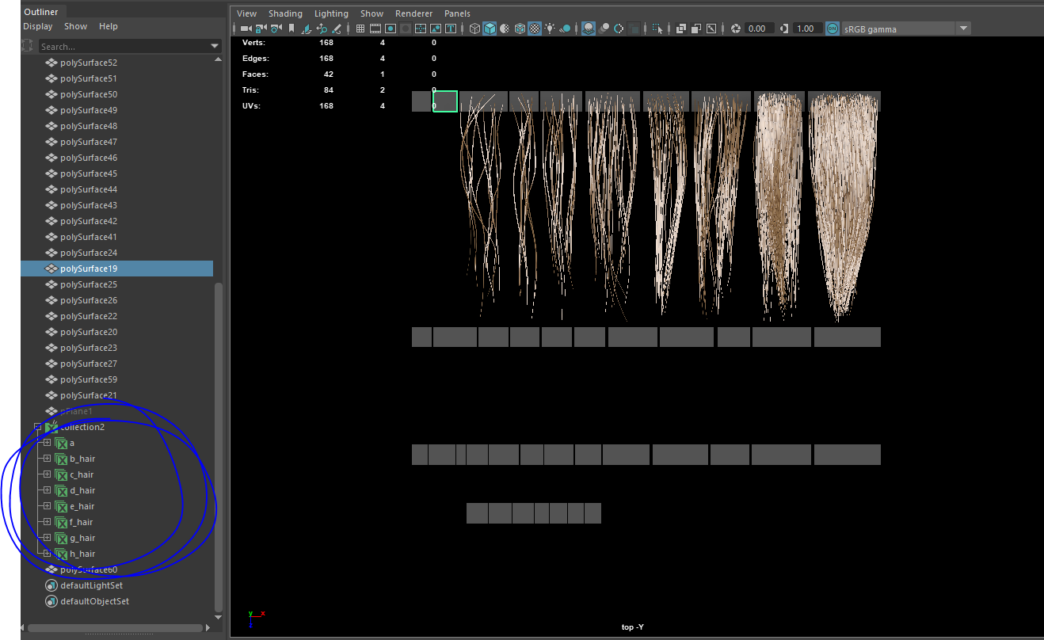Image resolution: width=1044 pixels, height=640 pixels.
Task: Click the Isolate Select icon
Action: (657, 29)
